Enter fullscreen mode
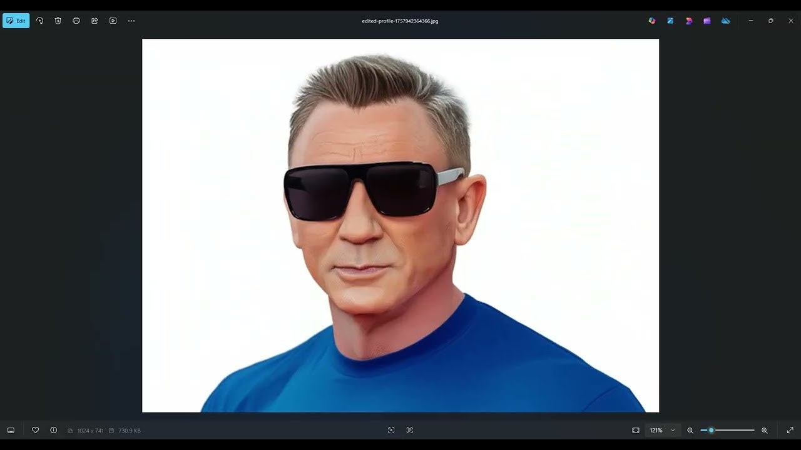The height and width of the screenshot is (450, 801). coord(790,430)
